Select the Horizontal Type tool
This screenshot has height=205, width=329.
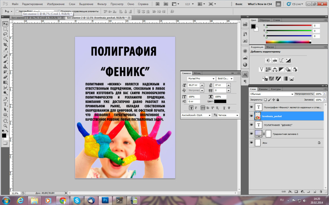(5, 104)
